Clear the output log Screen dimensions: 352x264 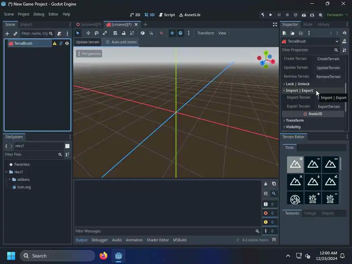(266, 184)
